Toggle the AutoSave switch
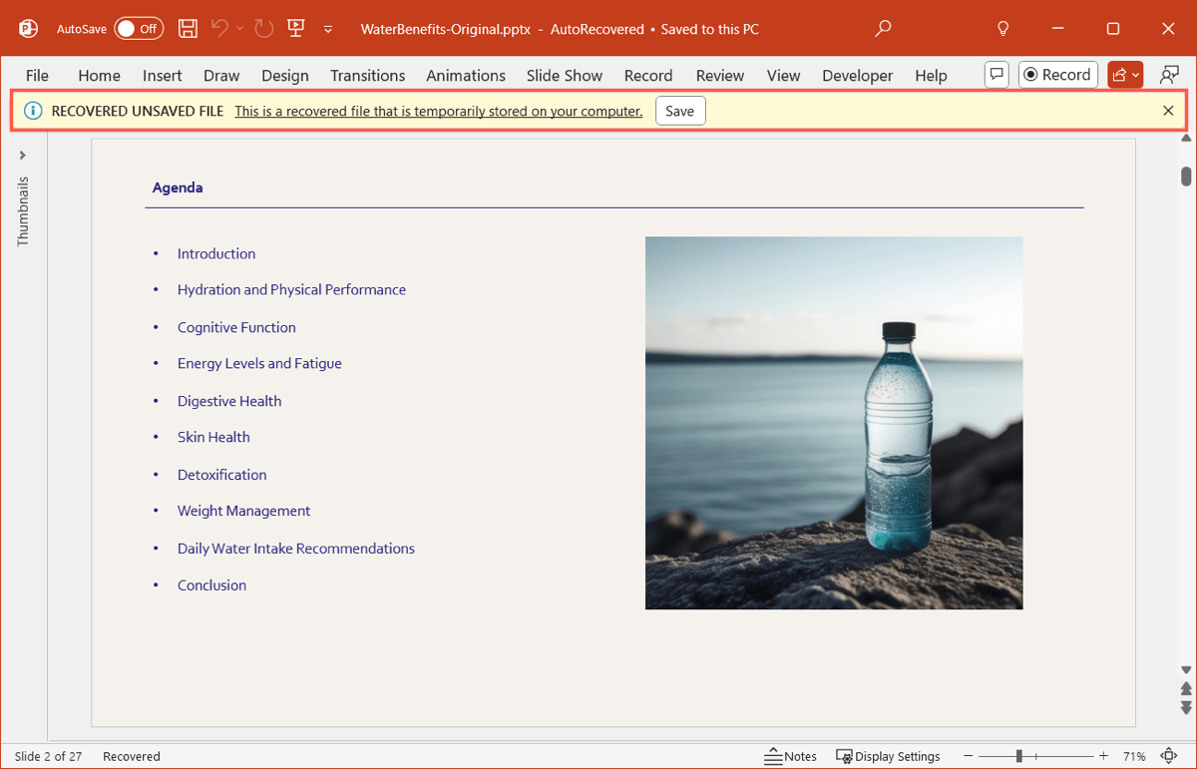1197x769 pixels. (139, 29)
